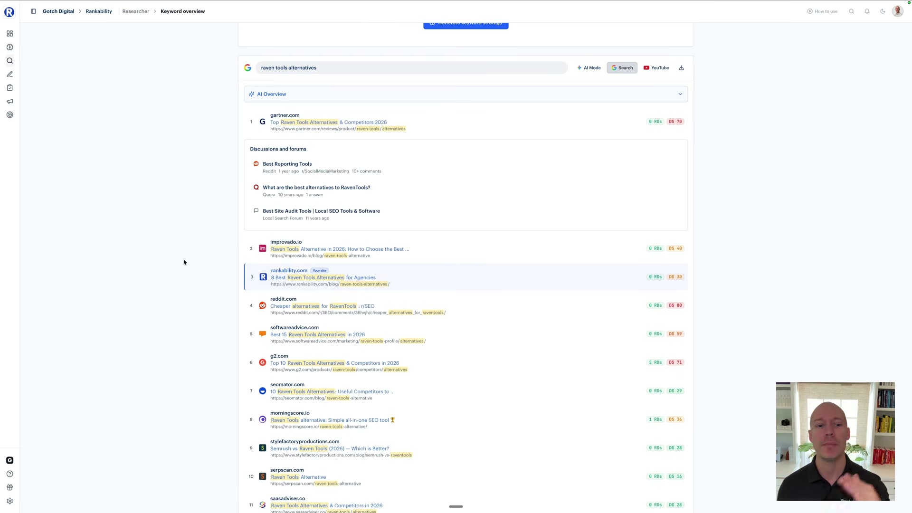Click Generate keyword strategy button
The height and width of the screenshot is (513, 912).
pyautogui.click(x=466, y=24)
